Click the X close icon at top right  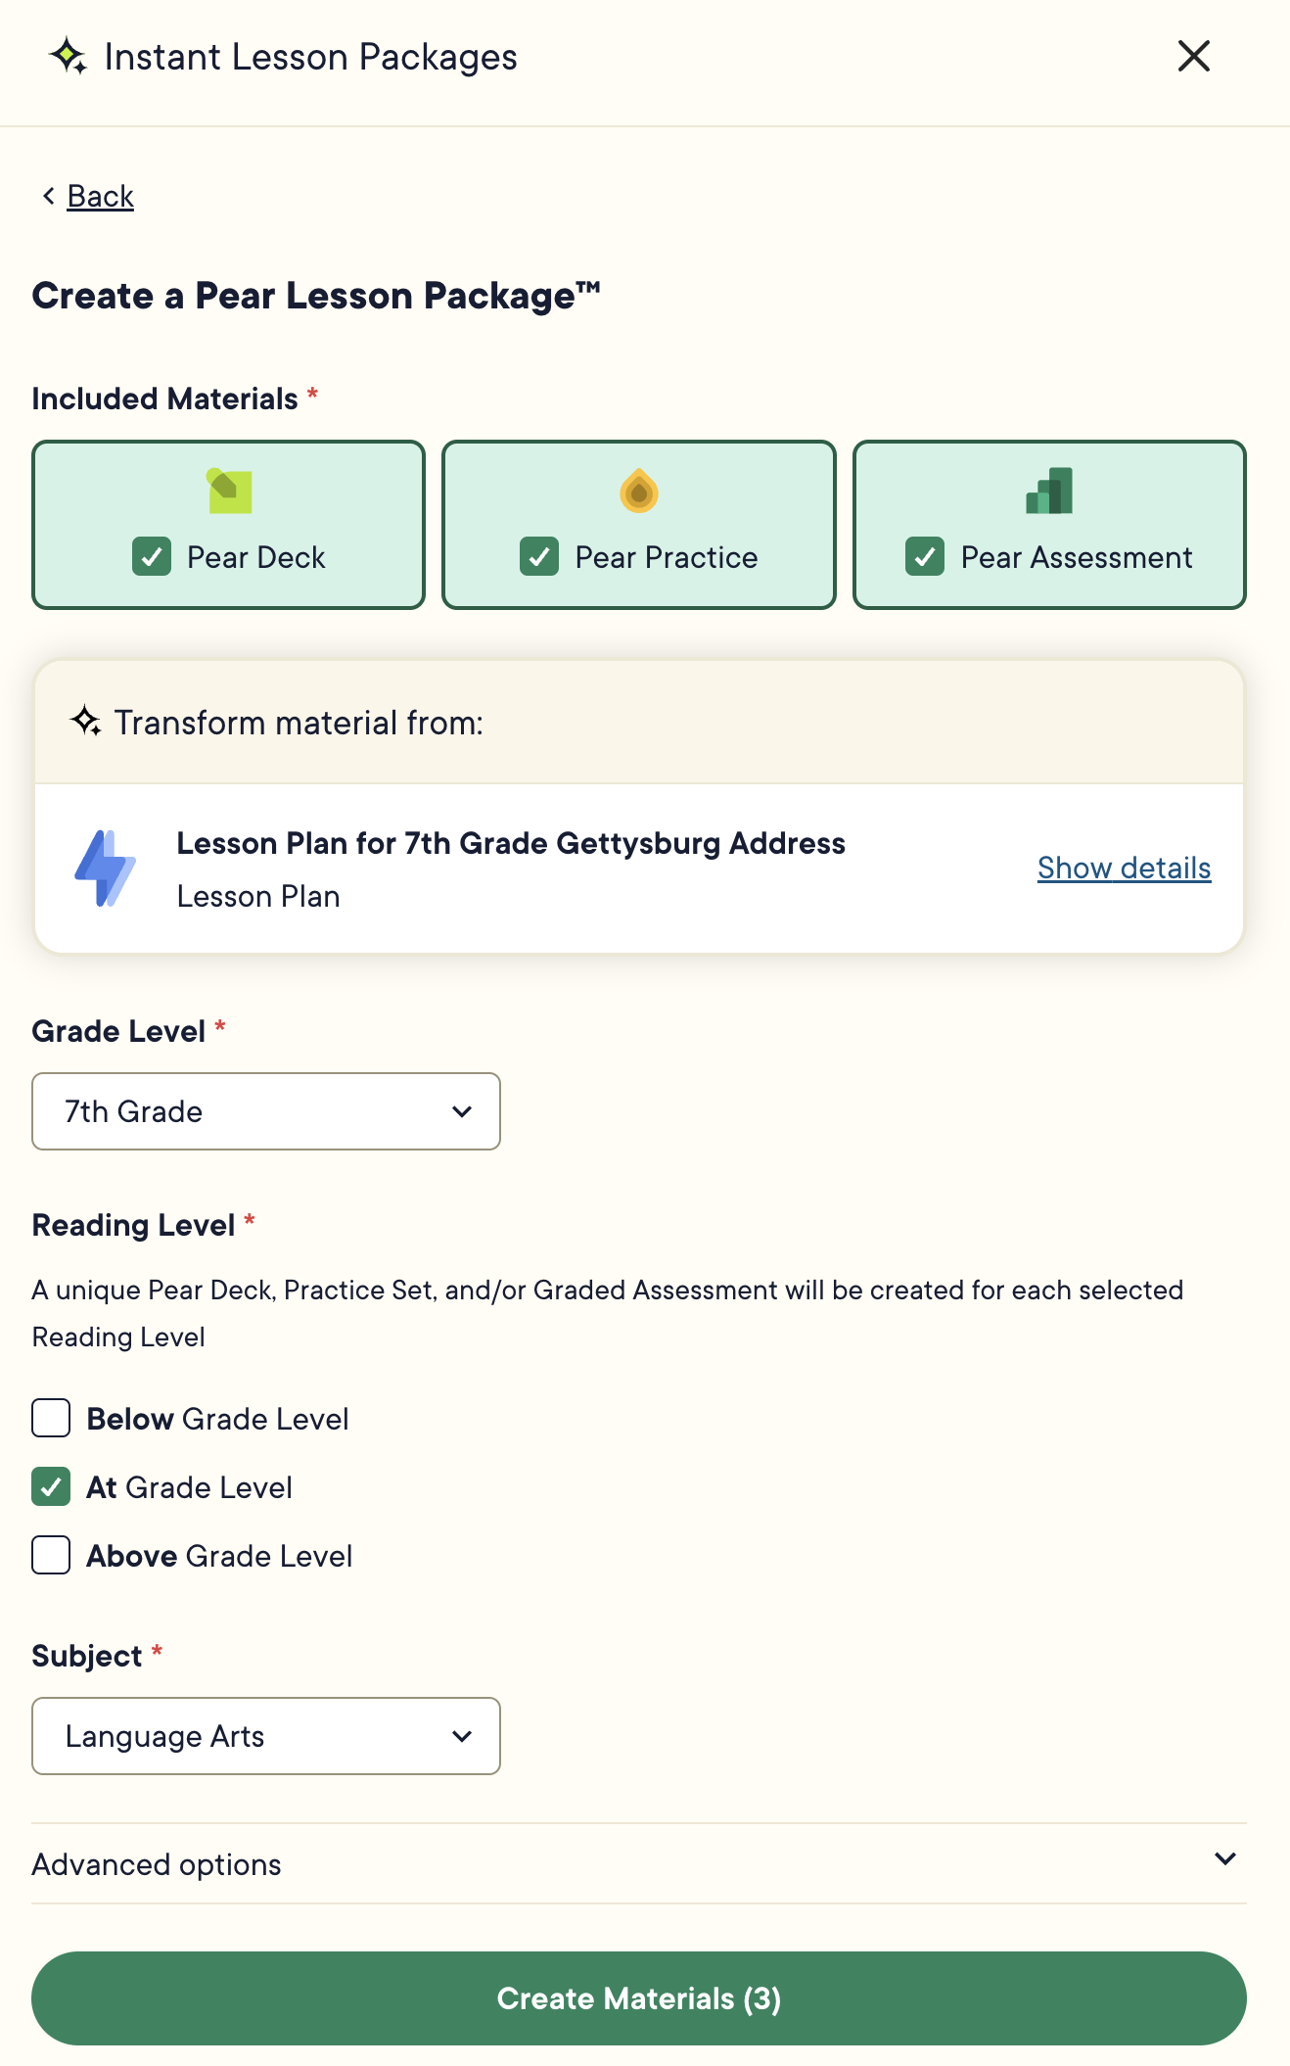(x=1193, y=56)
